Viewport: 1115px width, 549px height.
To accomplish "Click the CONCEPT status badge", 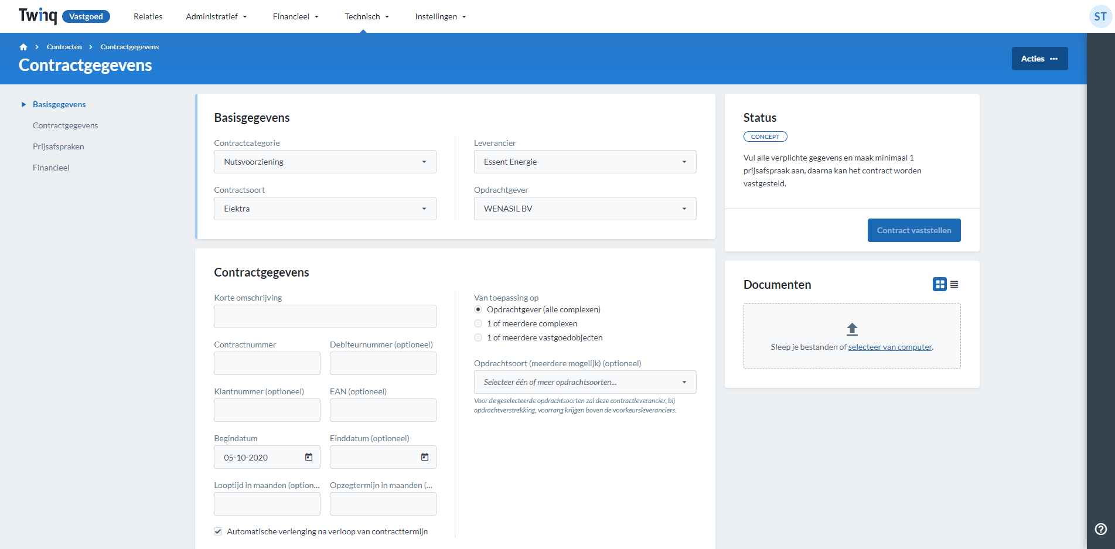I will coord(765,137).
